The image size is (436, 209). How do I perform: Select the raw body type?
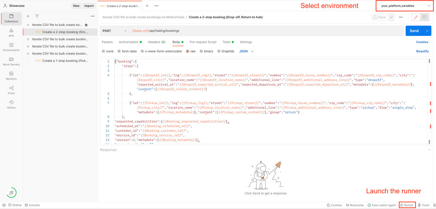[x=188, y=51]
